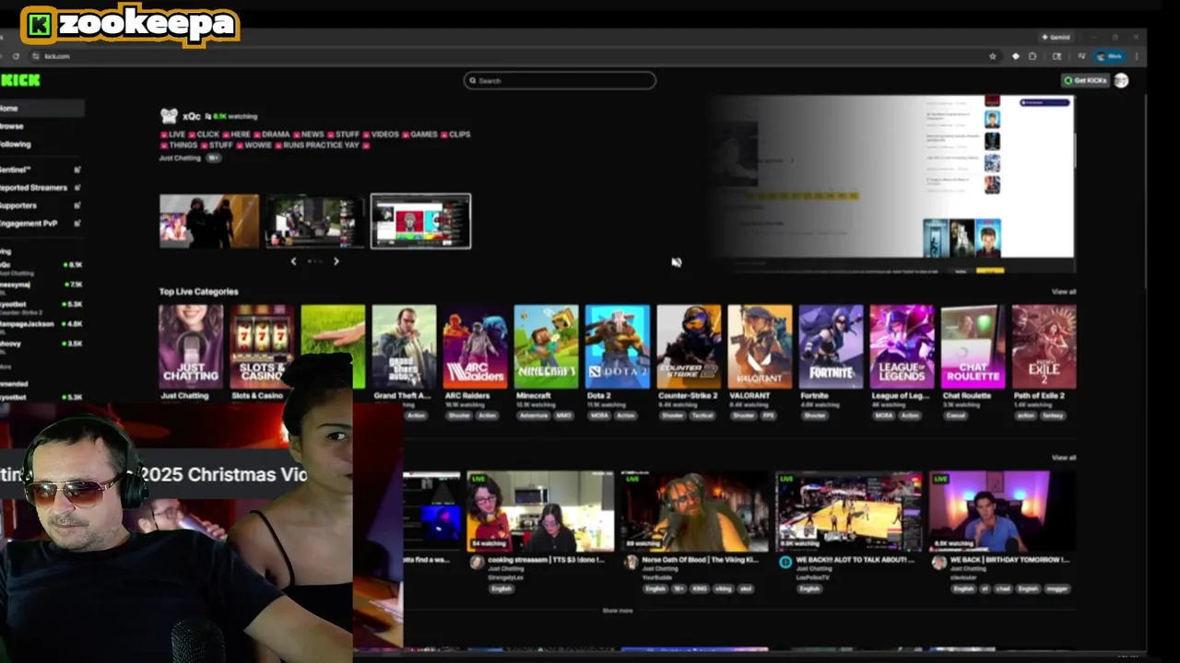Open the Minecraft category card

[546, 347]
